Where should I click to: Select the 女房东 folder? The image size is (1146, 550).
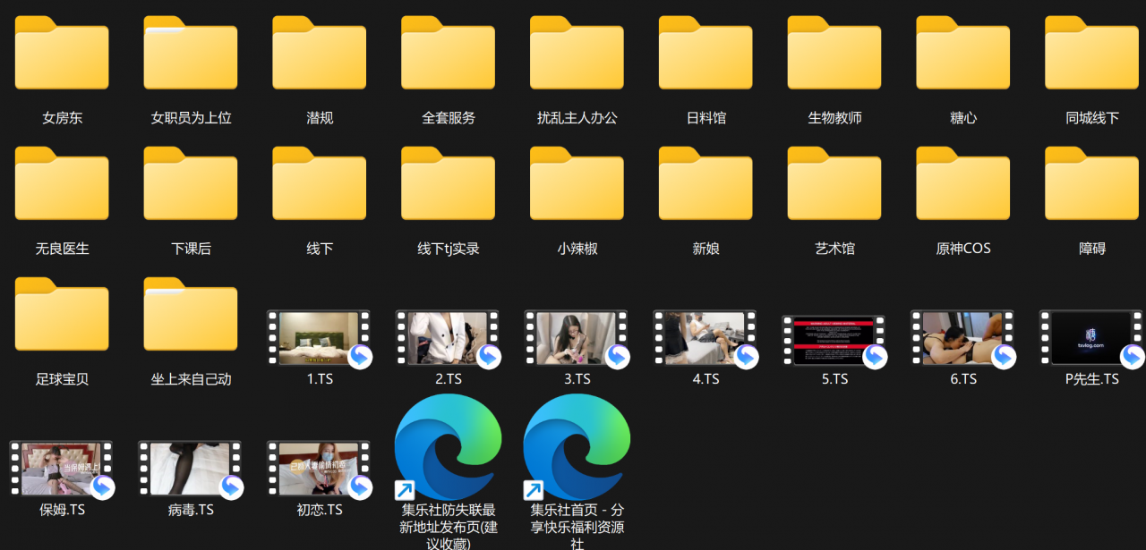point(62,54)
